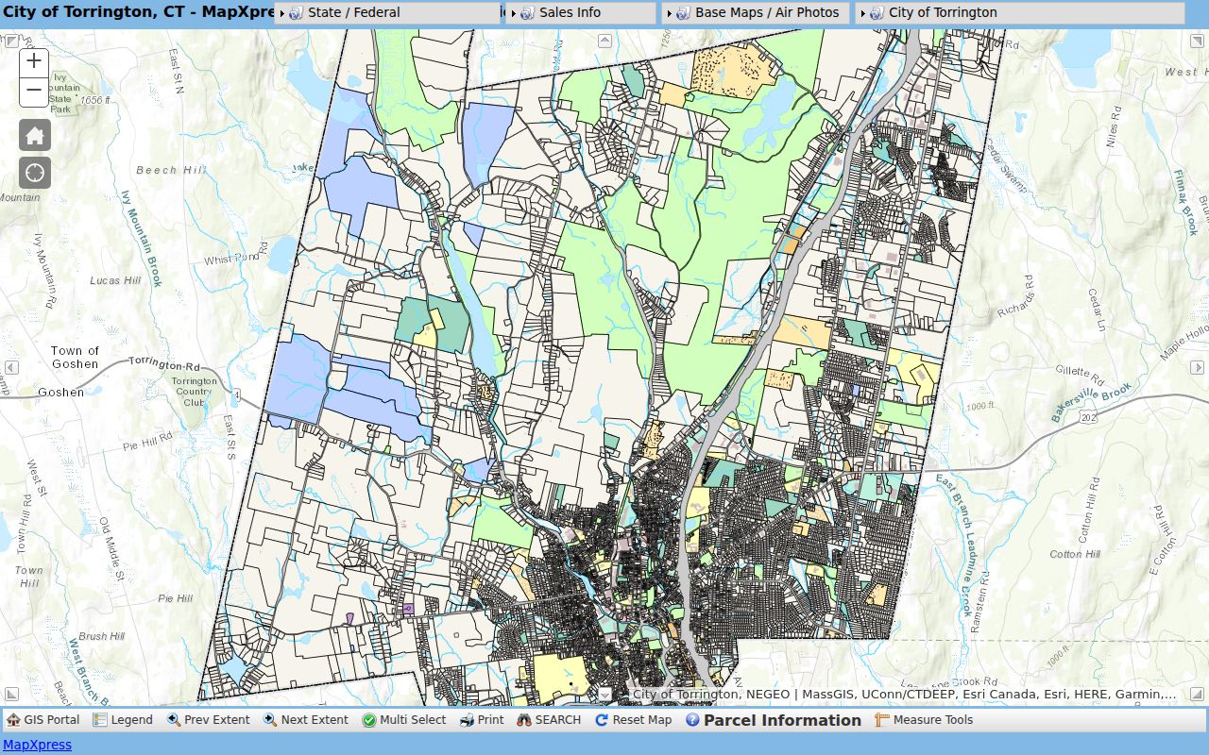1209x755 pixels.
Task: Open the GIS Portal
Action: click(x=43, y=720)
